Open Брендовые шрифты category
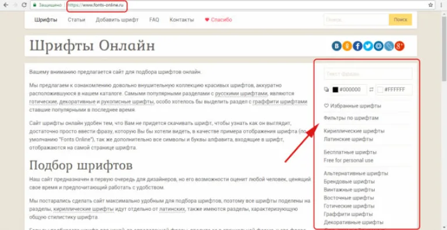 (x=349, y=182)
